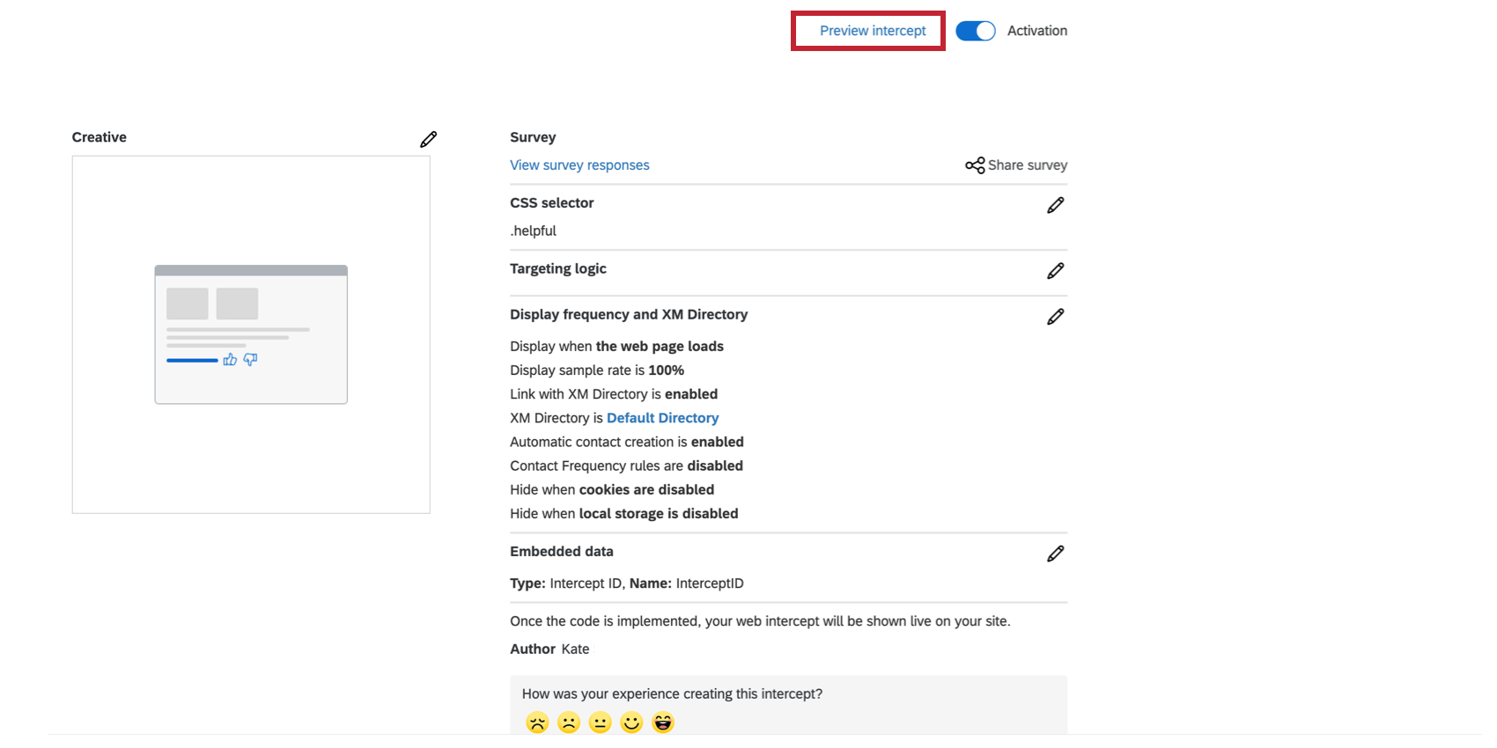Click the Share survey icon
Viewport: 1497px width, 748px height.
tap(974, 165)
